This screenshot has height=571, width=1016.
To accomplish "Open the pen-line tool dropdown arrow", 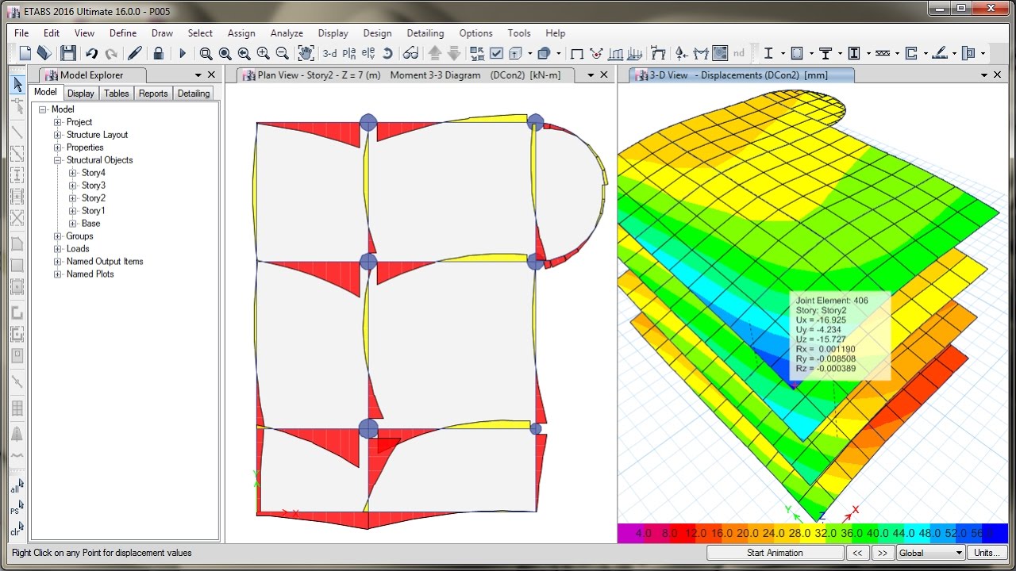I will pyautogui.click(x=954, y=53).
